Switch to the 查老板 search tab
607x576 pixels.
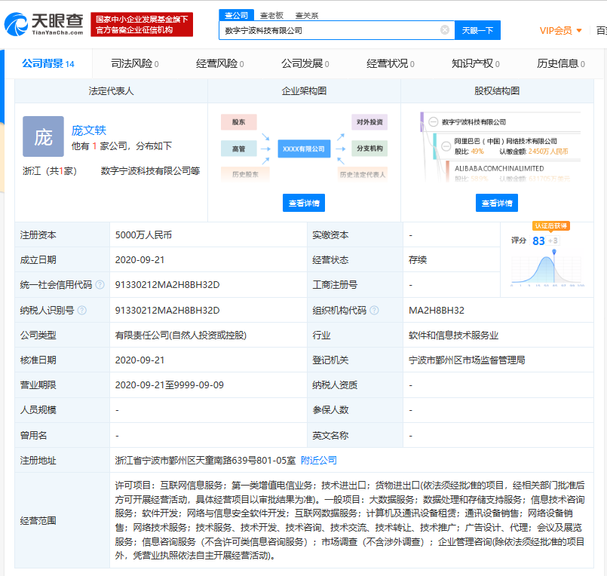click(271, 15)
